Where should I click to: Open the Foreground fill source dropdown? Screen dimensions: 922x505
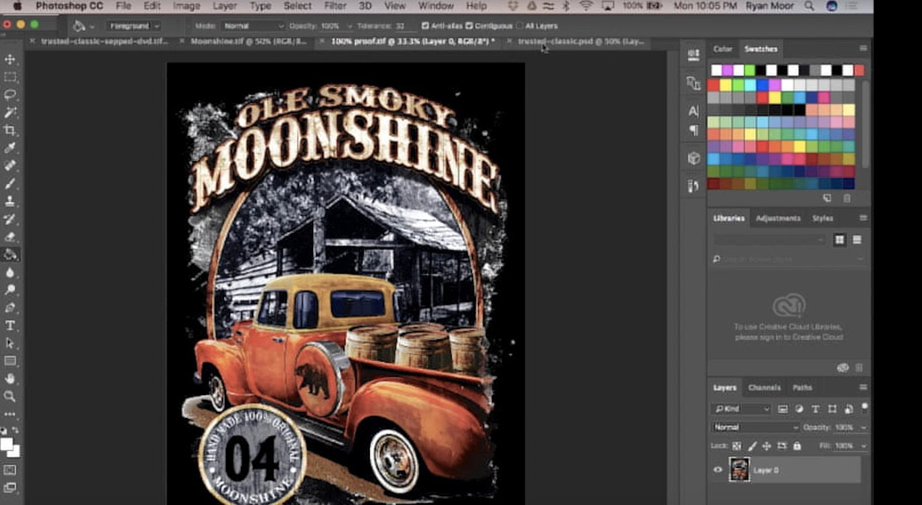[x=134, y=26]
